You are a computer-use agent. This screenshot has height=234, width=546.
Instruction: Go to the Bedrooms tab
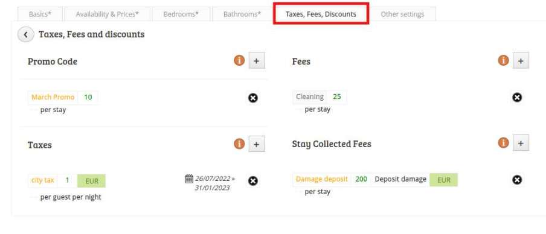click(x=181, y=14)
